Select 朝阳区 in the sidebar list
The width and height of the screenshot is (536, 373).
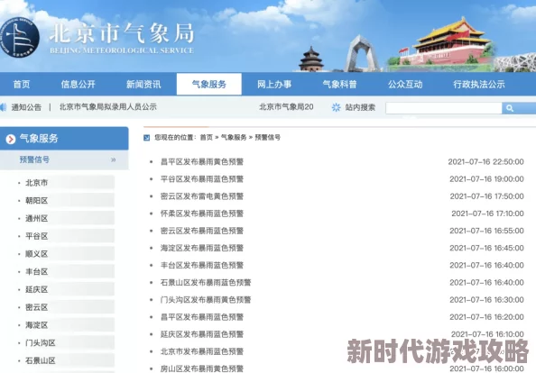click(x=37, y=200)
